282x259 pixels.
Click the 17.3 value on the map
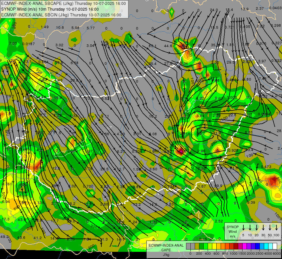5,219
